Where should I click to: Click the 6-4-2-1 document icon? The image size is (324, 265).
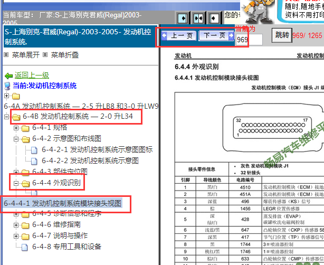[x=34, y=150]
